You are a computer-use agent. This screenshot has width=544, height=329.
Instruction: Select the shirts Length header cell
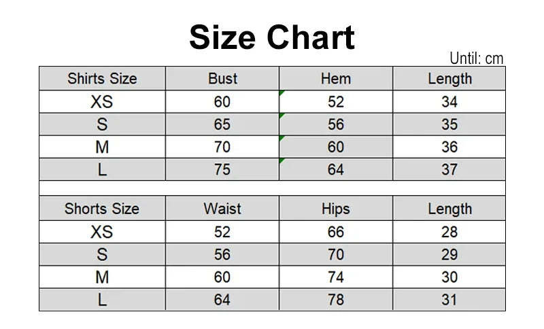(449, 78)
